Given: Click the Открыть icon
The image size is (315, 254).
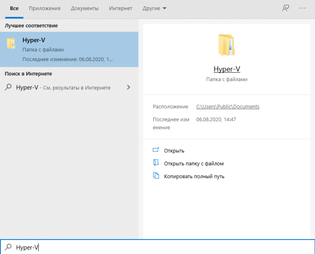Looking at the screenshot, I should 156,150.
